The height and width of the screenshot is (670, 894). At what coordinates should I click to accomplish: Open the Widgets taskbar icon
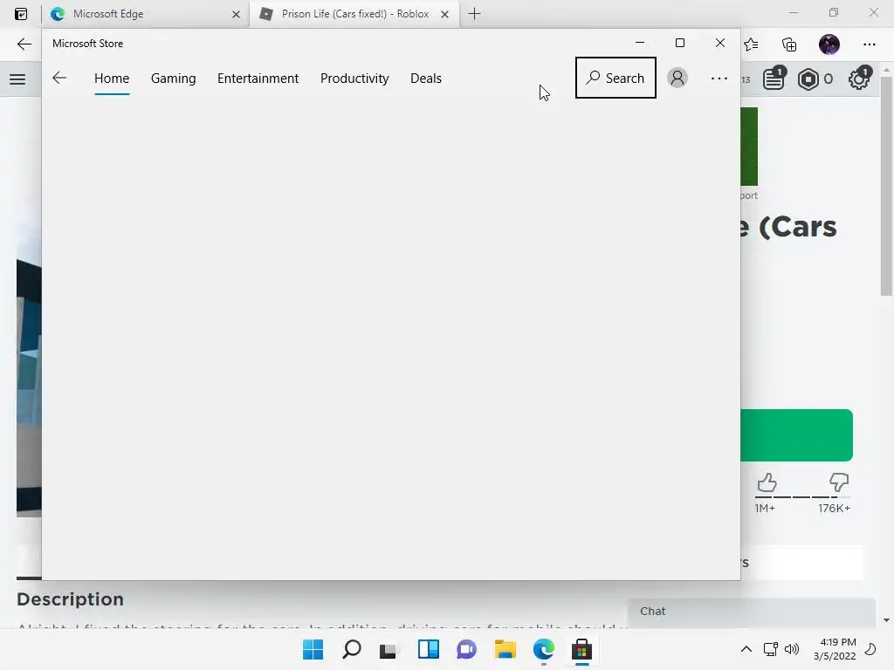click(x=428, y=649)
